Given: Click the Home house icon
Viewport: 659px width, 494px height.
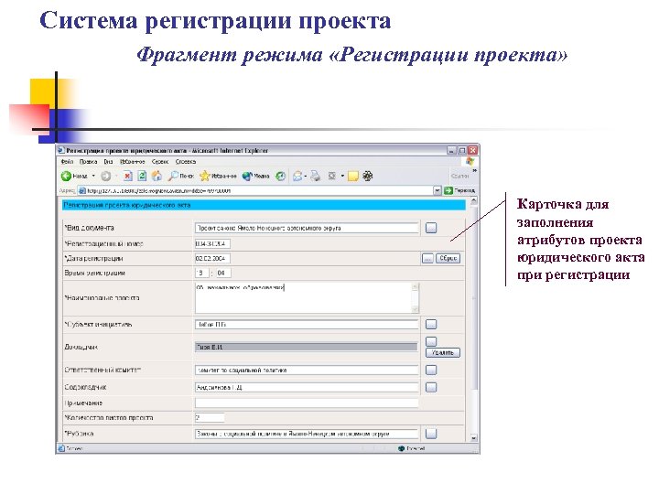Looking at the screenshot, I should coord(157,176).
